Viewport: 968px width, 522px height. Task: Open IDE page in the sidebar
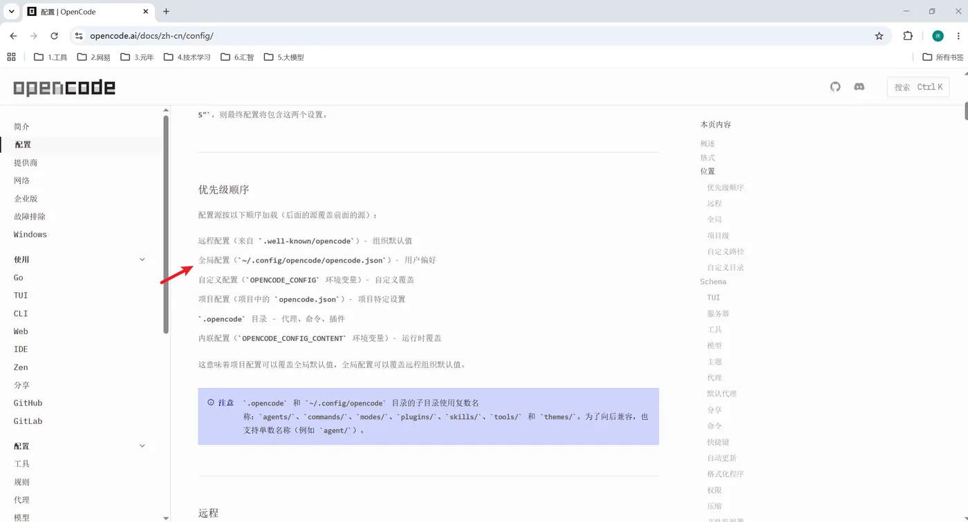21,349
